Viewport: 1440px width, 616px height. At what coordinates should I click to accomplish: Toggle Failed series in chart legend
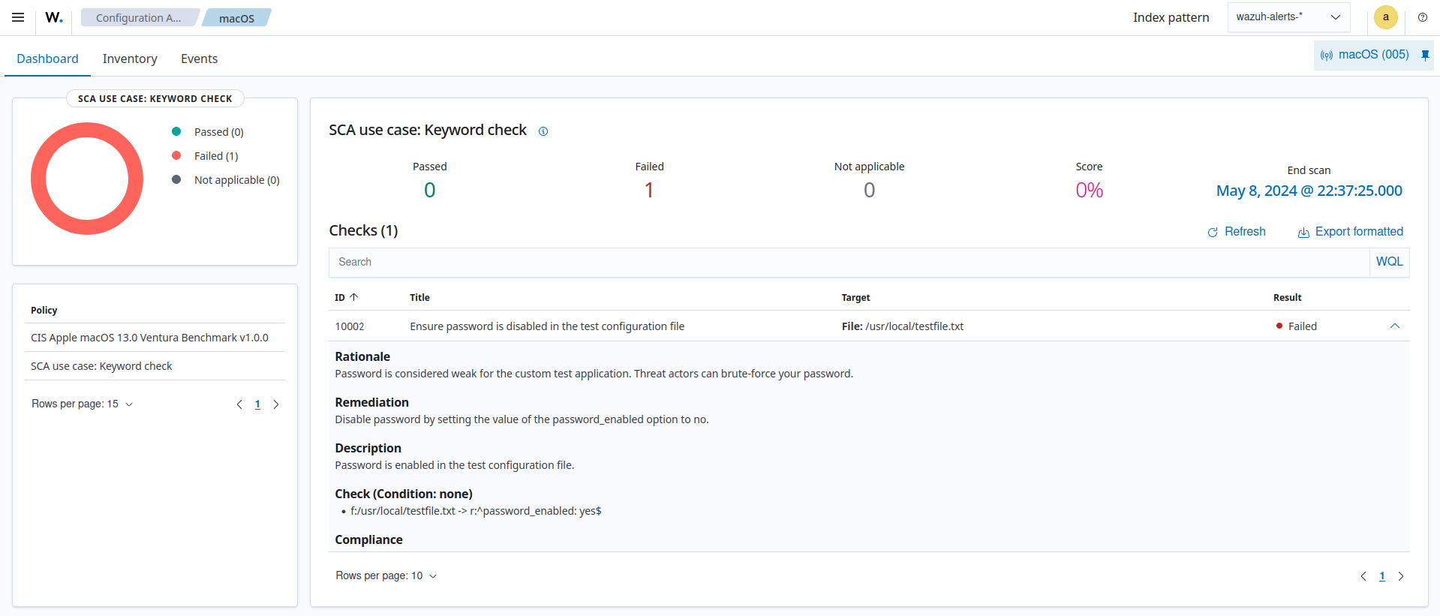coord(215,156)
